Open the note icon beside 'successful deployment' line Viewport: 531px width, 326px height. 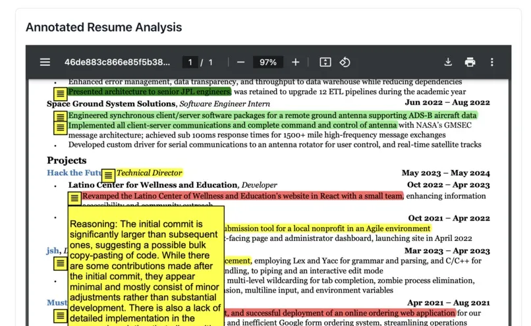tap(60, 315)
